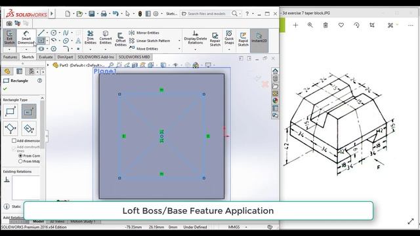Choose Center Rectangle type in panel
Viewport: 420px width, 236px height.
(29, 111)
